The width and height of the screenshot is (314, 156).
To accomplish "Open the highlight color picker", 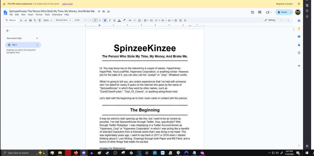I will pyautogui.click(x=124, y=20).
